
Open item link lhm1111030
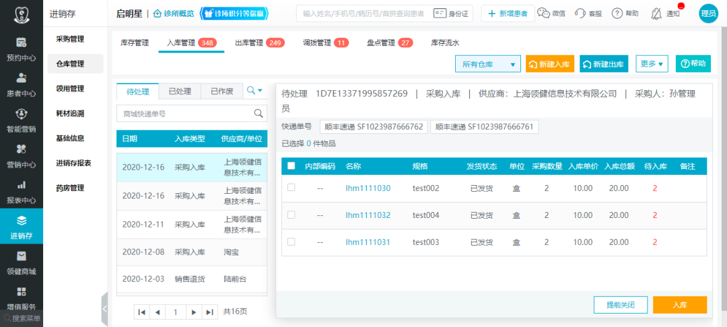[368, 188]
